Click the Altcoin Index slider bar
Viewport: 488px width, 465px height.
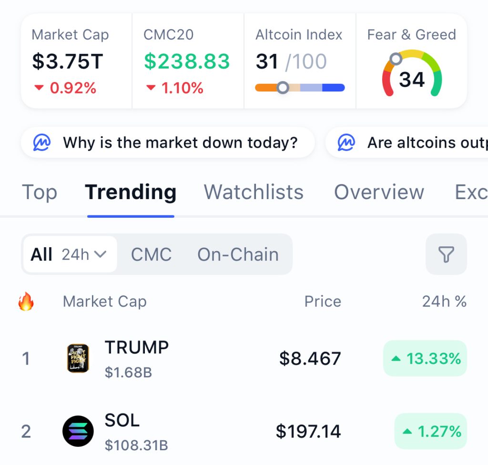pyautogui.click(x=299, y=88)
